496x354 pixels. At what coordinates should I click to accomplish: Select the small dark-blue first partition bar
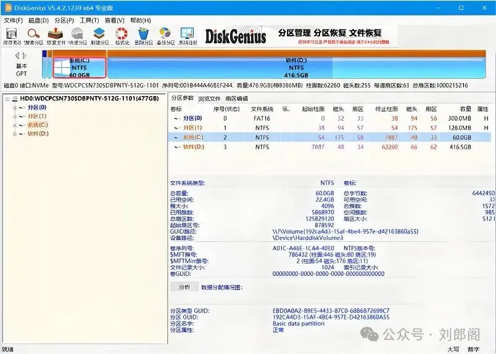click(x=44, y=65)
